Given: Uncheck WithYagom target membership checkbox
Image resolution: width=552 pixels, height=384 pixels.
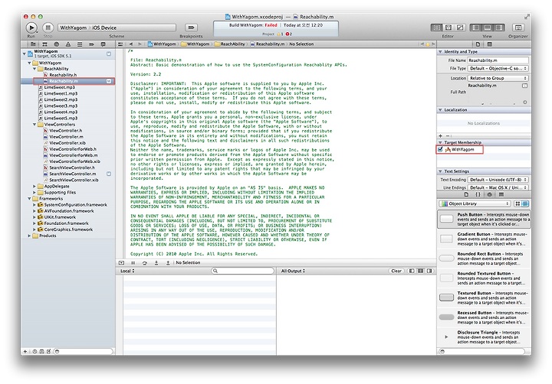Looking at the screenshot, I should [x=440, y=149].
